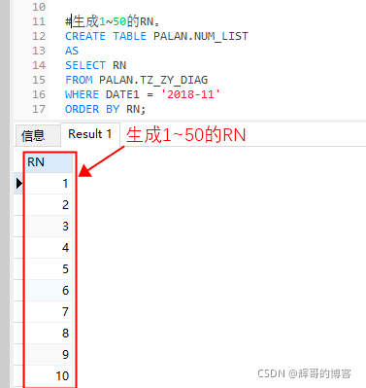Select result cell with value 9

tap(49, 355)
